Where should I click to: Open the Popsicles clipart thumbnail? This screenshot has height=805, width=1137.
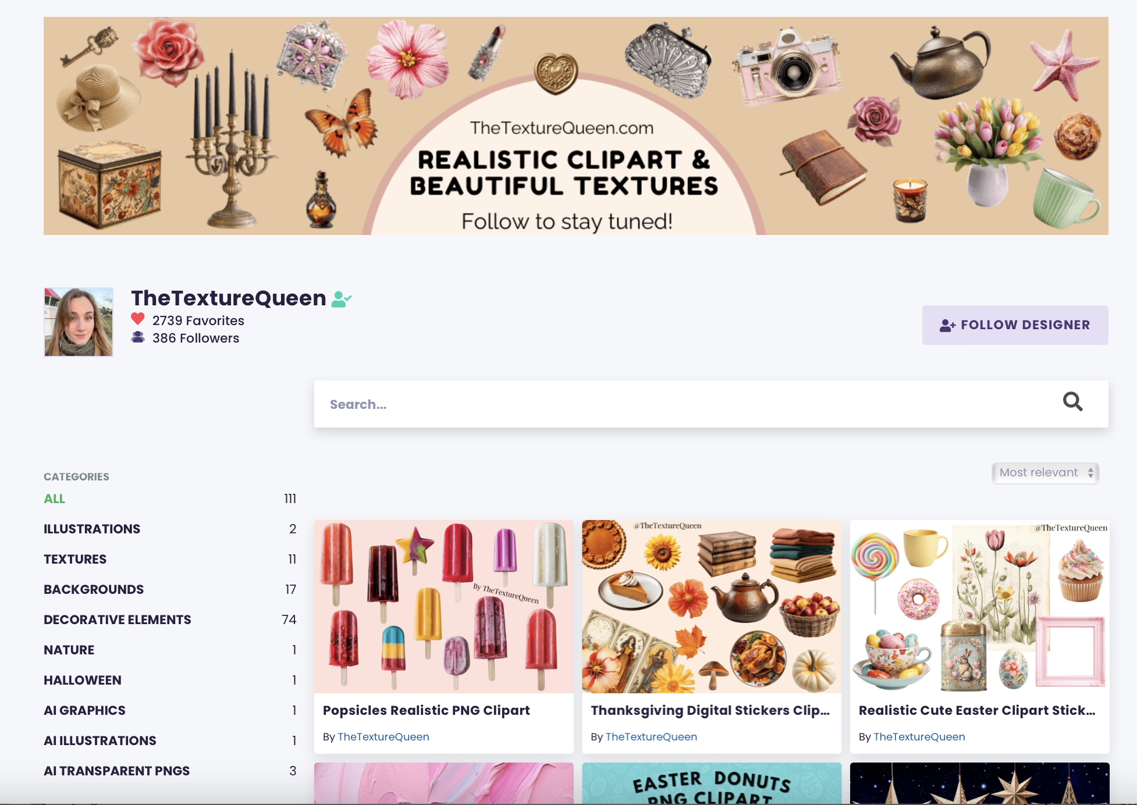pyautogui.click(x=443, y=607)
